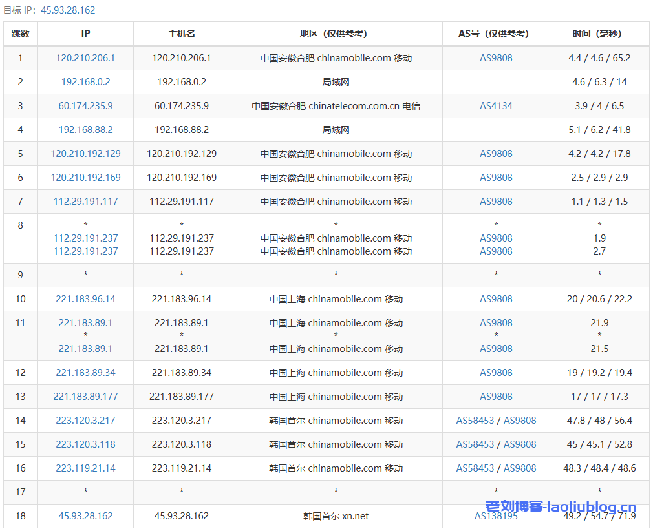
Task: Click the AS9808 link in hop 1 row
Action: tap(496, 58)
